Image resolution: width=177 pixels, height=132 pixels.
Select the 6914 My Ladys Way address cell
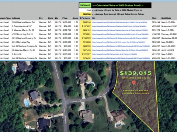[21, 42]
